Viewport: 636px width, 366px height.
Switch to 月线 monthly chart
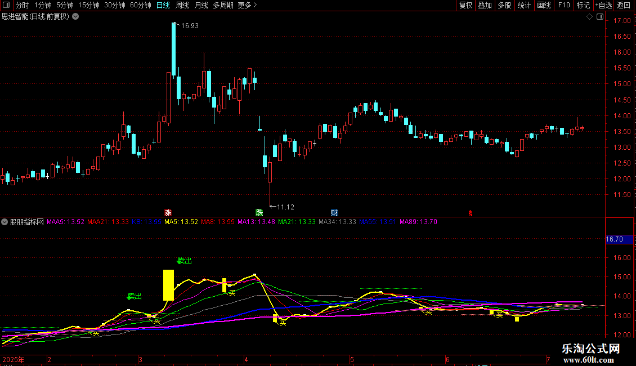point(201,5)
